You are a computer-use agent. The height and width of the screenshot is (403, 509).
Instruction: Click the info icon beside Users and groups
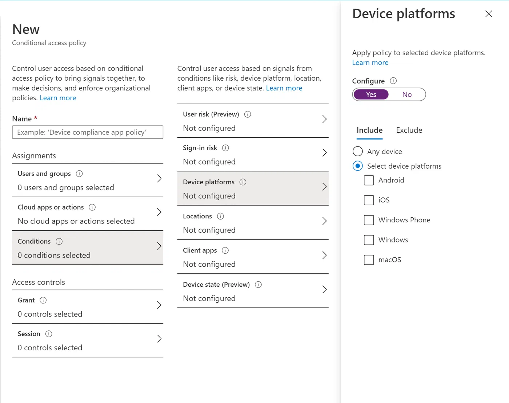[79, 174]
